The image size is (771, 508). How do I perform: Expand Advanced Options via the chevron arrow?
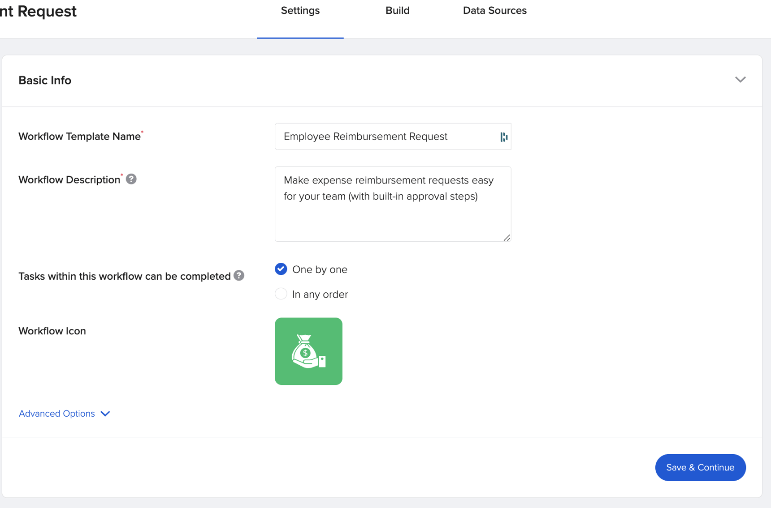(105, 414)
